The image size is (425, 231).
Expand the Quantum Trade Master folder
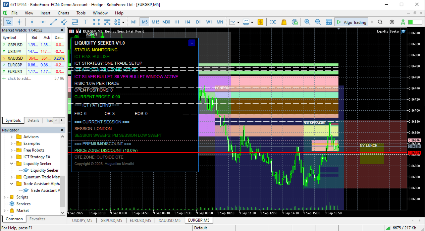tap(12, 177)
